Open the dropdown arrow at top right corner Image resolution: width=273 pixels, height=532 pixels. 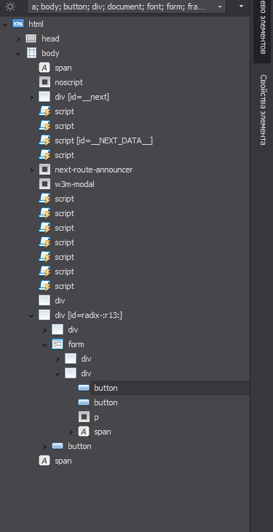241,6
